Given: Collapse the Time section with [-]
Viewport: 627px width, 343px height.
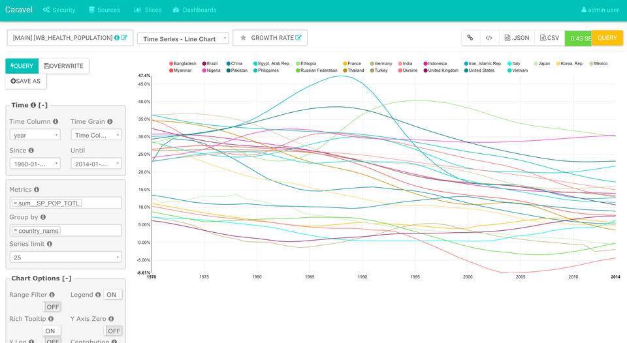Looking at the screenshot, I should pyautogui.click(x=43, y=105).
